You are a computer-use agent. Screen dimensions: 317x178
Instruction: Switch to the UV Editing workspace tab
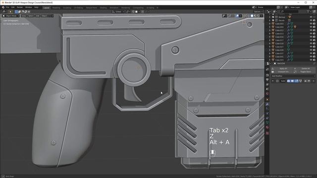point(78,8)
